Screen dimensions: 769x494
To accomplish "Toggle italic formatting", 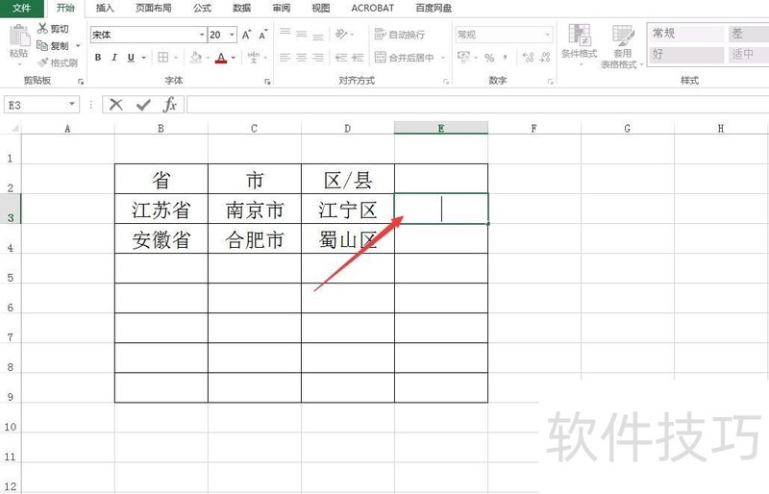I will click(114, 58).
